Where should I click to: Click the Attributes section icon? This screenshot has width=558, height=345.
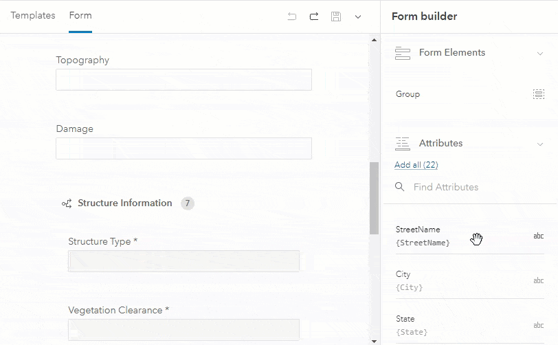point(403,144)
